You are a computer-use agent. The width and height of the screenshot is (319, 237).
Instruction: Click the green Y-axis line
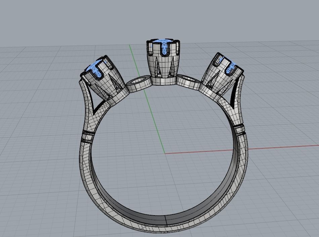coord(147,99)
